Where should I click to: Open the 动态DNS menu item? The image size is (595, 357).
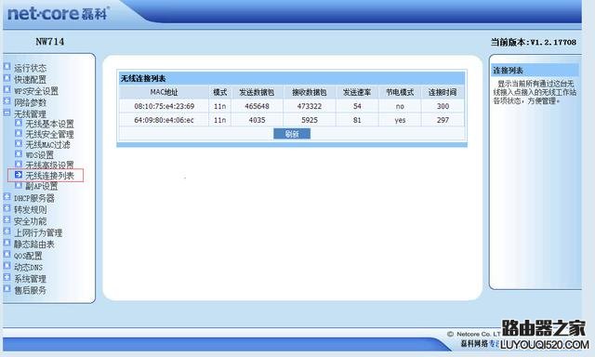29,267
